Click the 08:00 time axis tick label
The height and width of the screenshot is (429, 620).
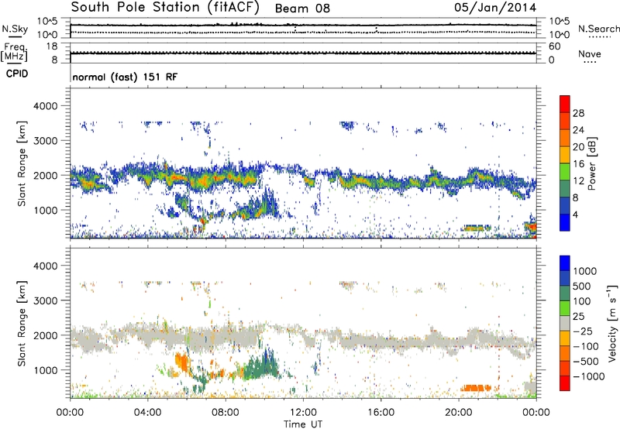tap(226, 413)
